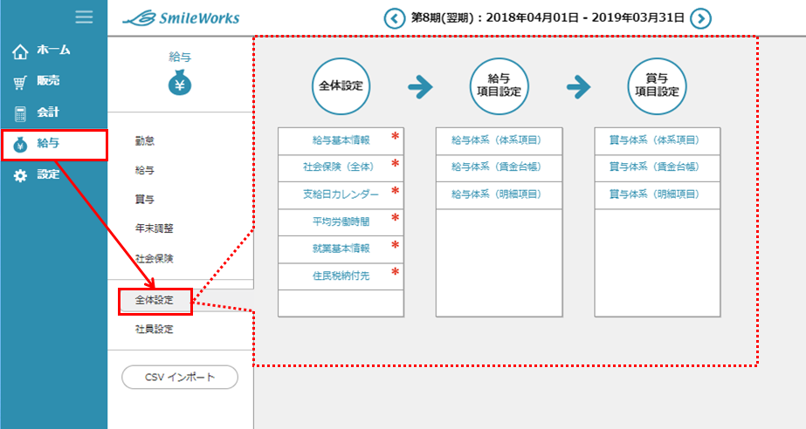Open 全体設定 submenu item

pos(155,300)
